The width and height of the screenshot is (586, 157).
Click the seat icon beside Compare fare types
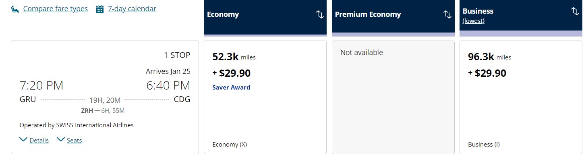click(15, 9)
